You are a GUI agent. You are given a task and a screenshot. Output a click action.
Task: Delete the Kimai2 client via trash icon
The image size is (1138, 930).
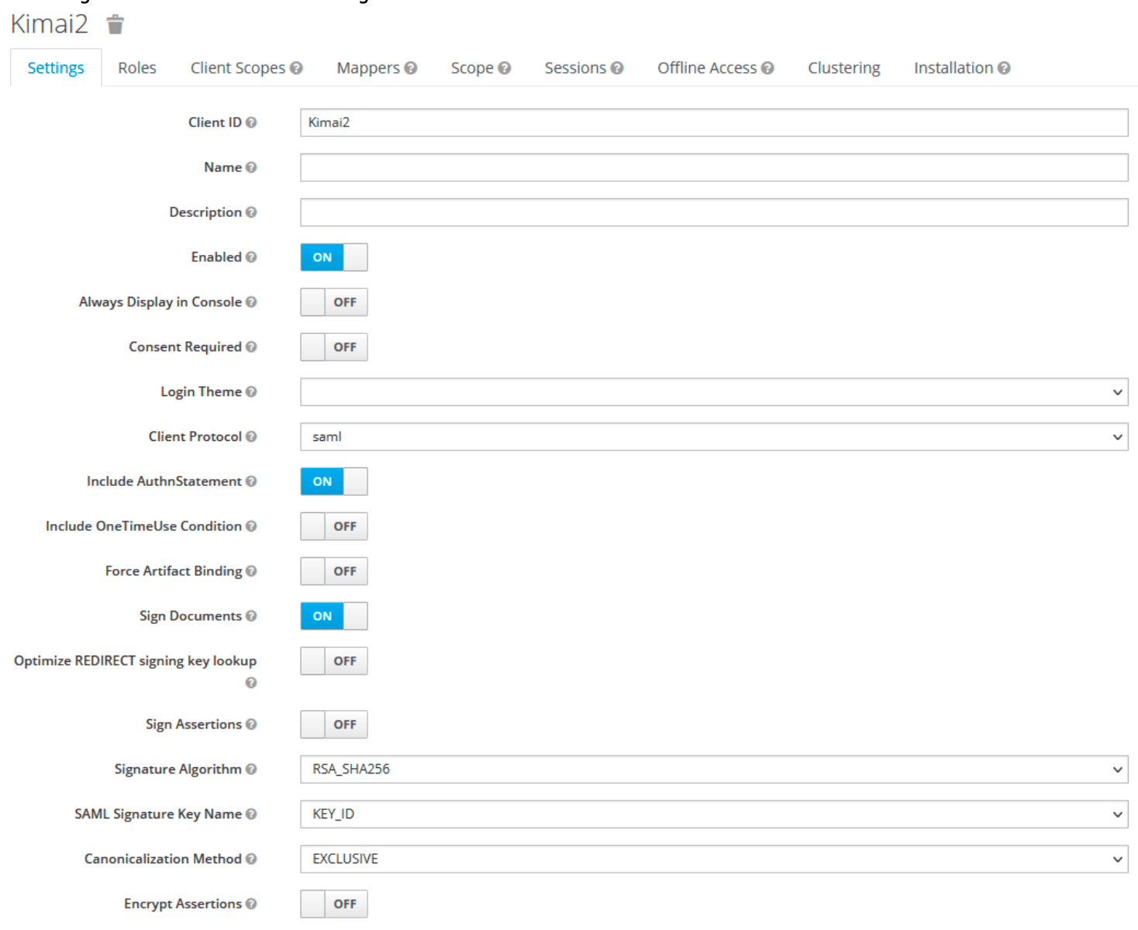pyautogui.click(x=115, y=25)
